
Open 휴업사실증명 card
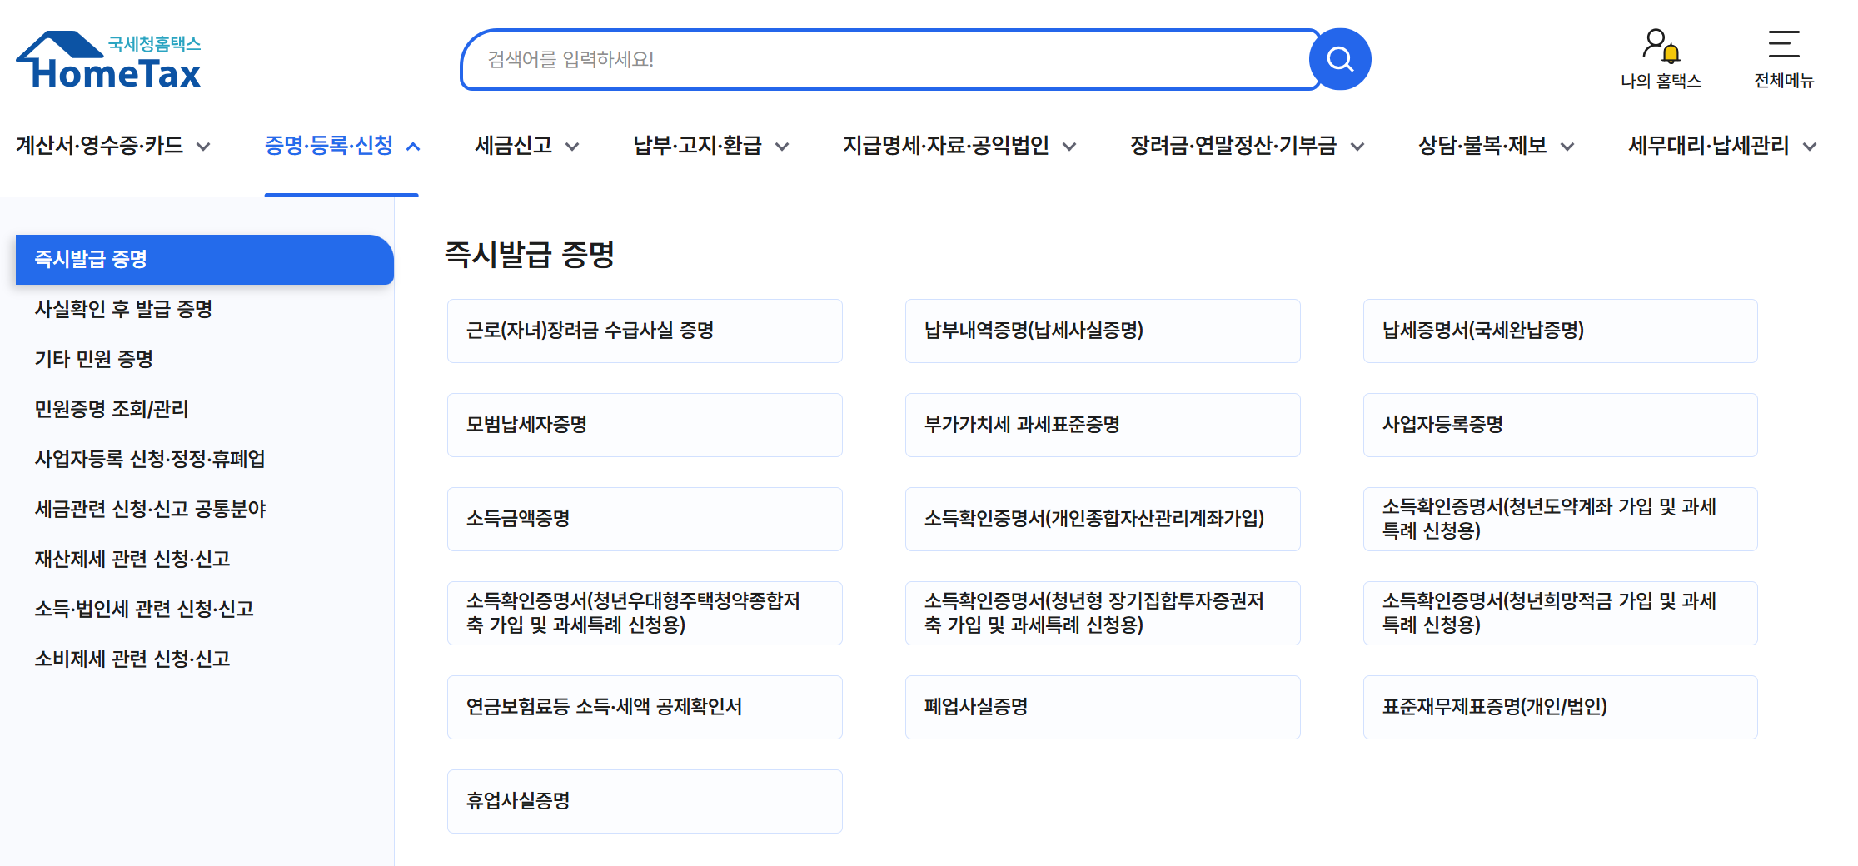(644, 801)
